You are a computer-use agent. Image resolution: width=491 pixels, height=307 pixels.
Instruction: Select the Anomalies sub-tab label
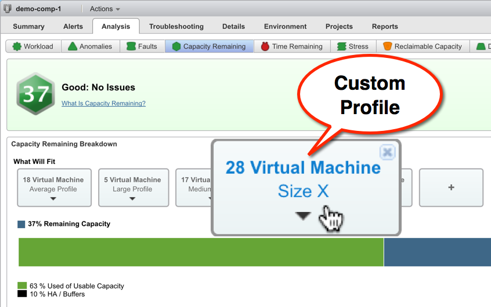(x=96, y=46)
